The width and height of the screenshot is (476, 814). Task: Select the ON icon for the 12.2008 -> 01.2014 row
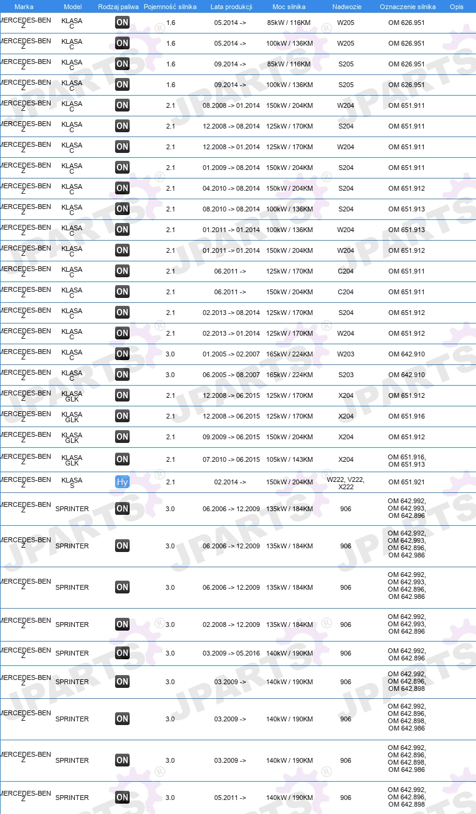coord(122,147)
